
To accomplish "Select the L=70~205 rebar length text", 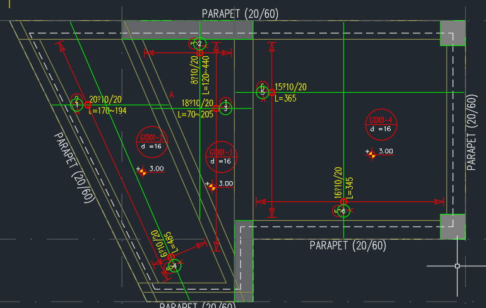I will [x=196, y=114].
